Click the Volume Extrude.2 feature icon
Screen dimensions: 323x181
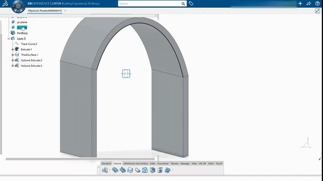(17, 60)
